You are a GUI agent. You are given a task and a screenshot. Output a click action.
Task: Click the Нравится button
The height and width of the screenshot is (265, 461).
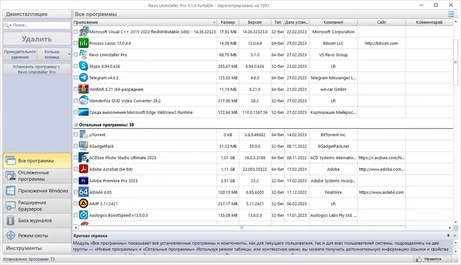click(x=432, y=259)
